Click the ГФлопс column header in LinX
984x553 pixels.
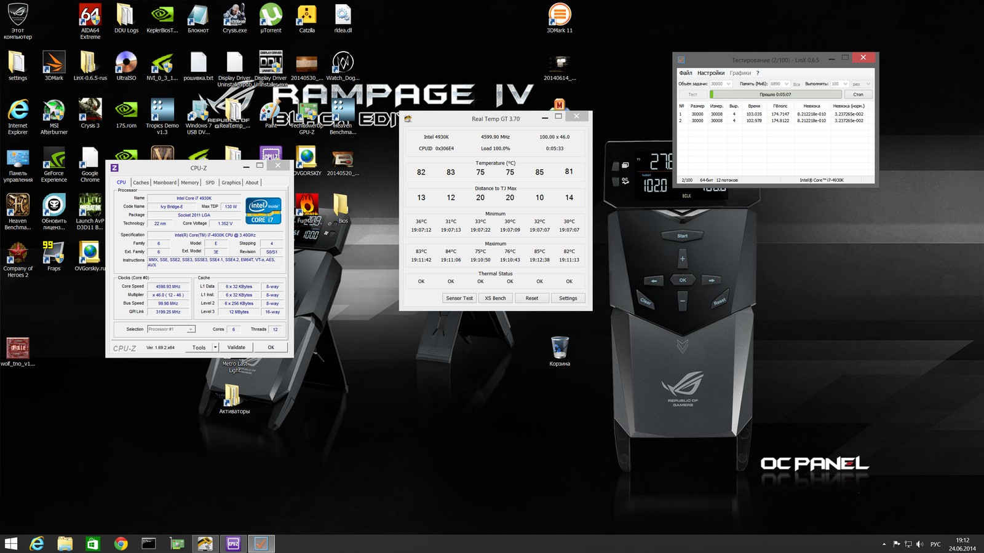pos(780,106)
